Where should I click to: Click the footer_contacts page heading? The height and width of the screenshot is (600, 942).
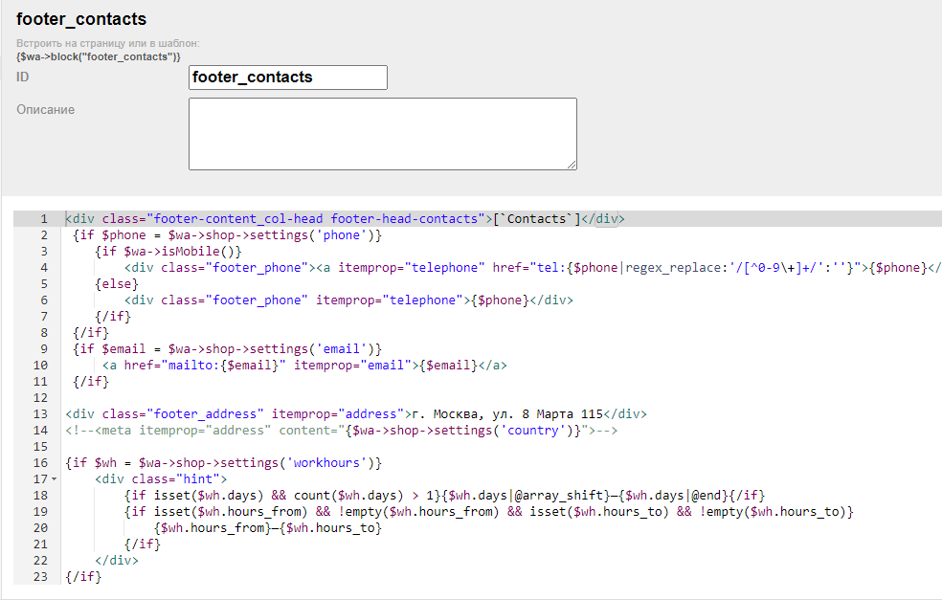click(x=81, y=19)
